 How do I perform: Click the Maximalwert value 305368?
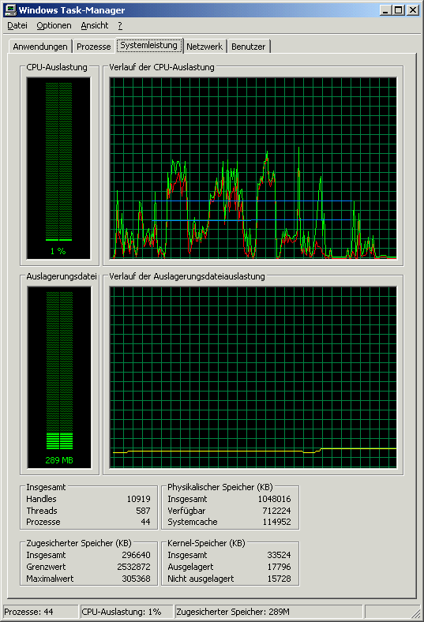[x=136, y=579]
